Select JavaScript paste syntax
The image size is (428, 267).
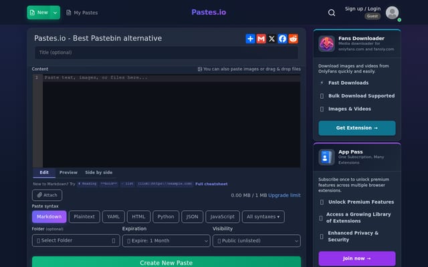click(x=223, y=217)
